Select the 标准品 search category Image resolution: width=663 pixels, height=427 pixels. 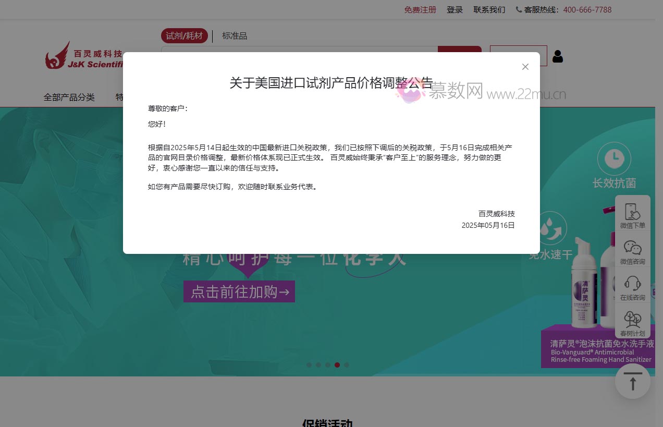pyautogui.click(x=235, y=35)
